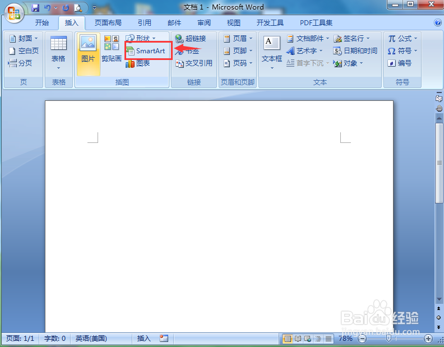Screen dimensions: 444x347
Task: Toggle 插入 insert/overtype mode
Action: pyautogui.click(x=144, y=339)
